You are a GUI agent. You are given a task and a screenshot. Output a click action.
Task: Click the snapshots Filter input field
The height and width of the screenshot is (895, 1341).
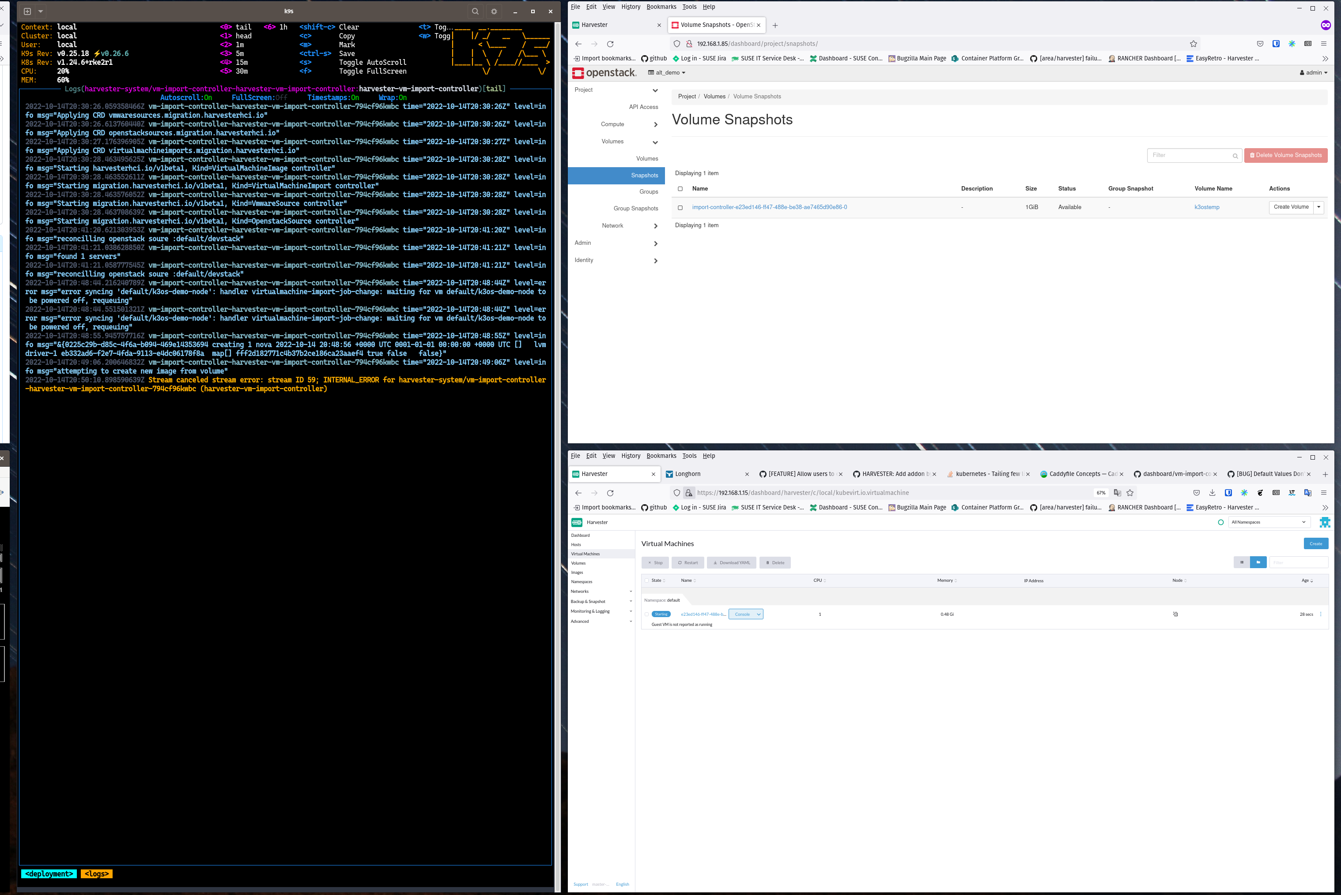(1190, 155)
